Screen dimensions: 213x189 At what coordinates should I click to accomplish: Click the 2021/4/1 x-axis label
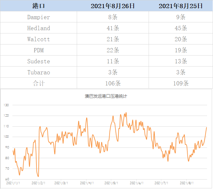pos(87,183)
